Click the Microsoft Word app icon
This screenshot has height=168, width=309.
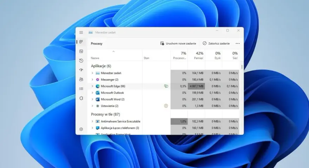click(98, 99)
